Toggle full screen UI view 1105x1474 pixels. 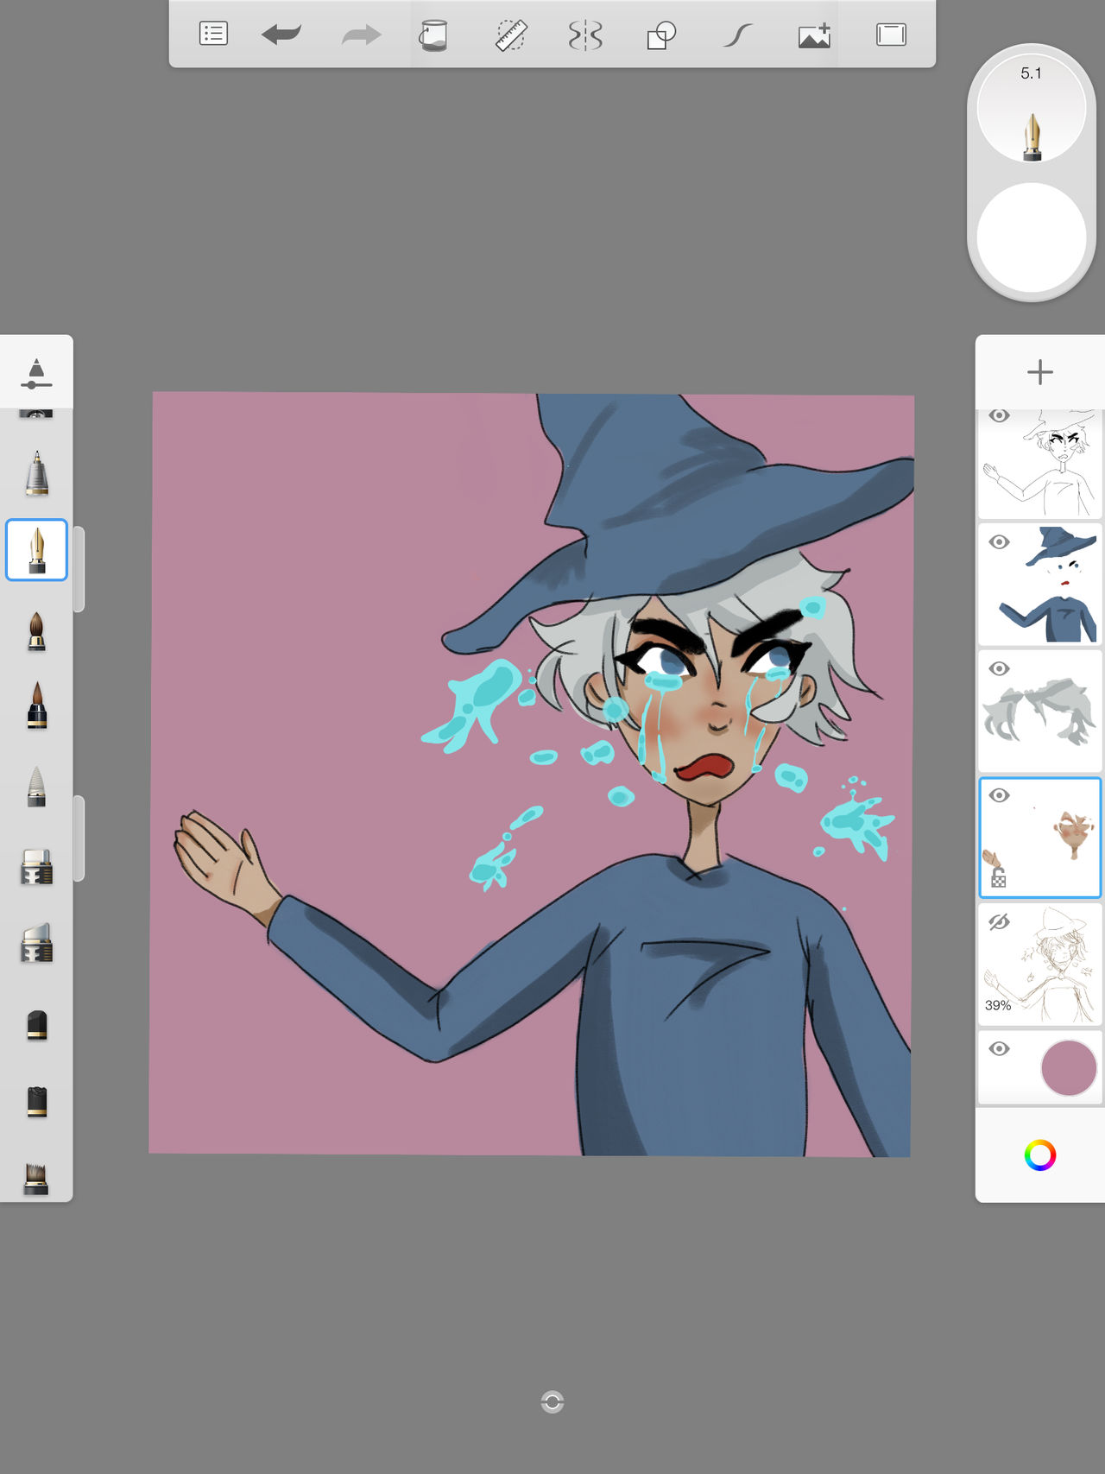891,35
